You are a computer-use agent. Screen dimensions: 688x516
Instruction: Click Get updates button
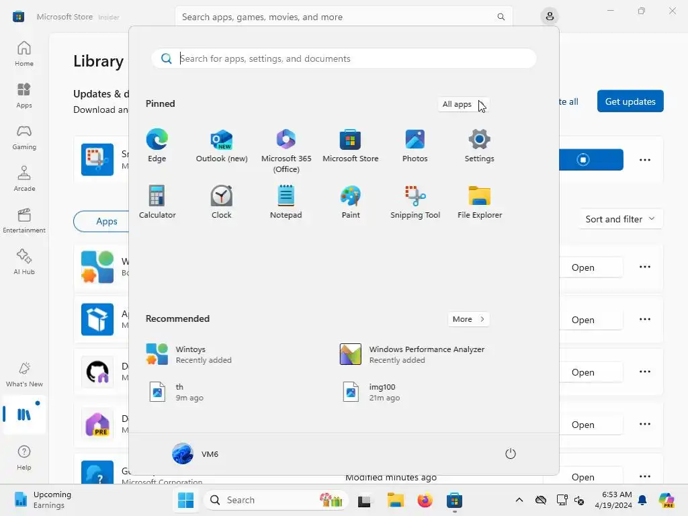pos(630,101)
